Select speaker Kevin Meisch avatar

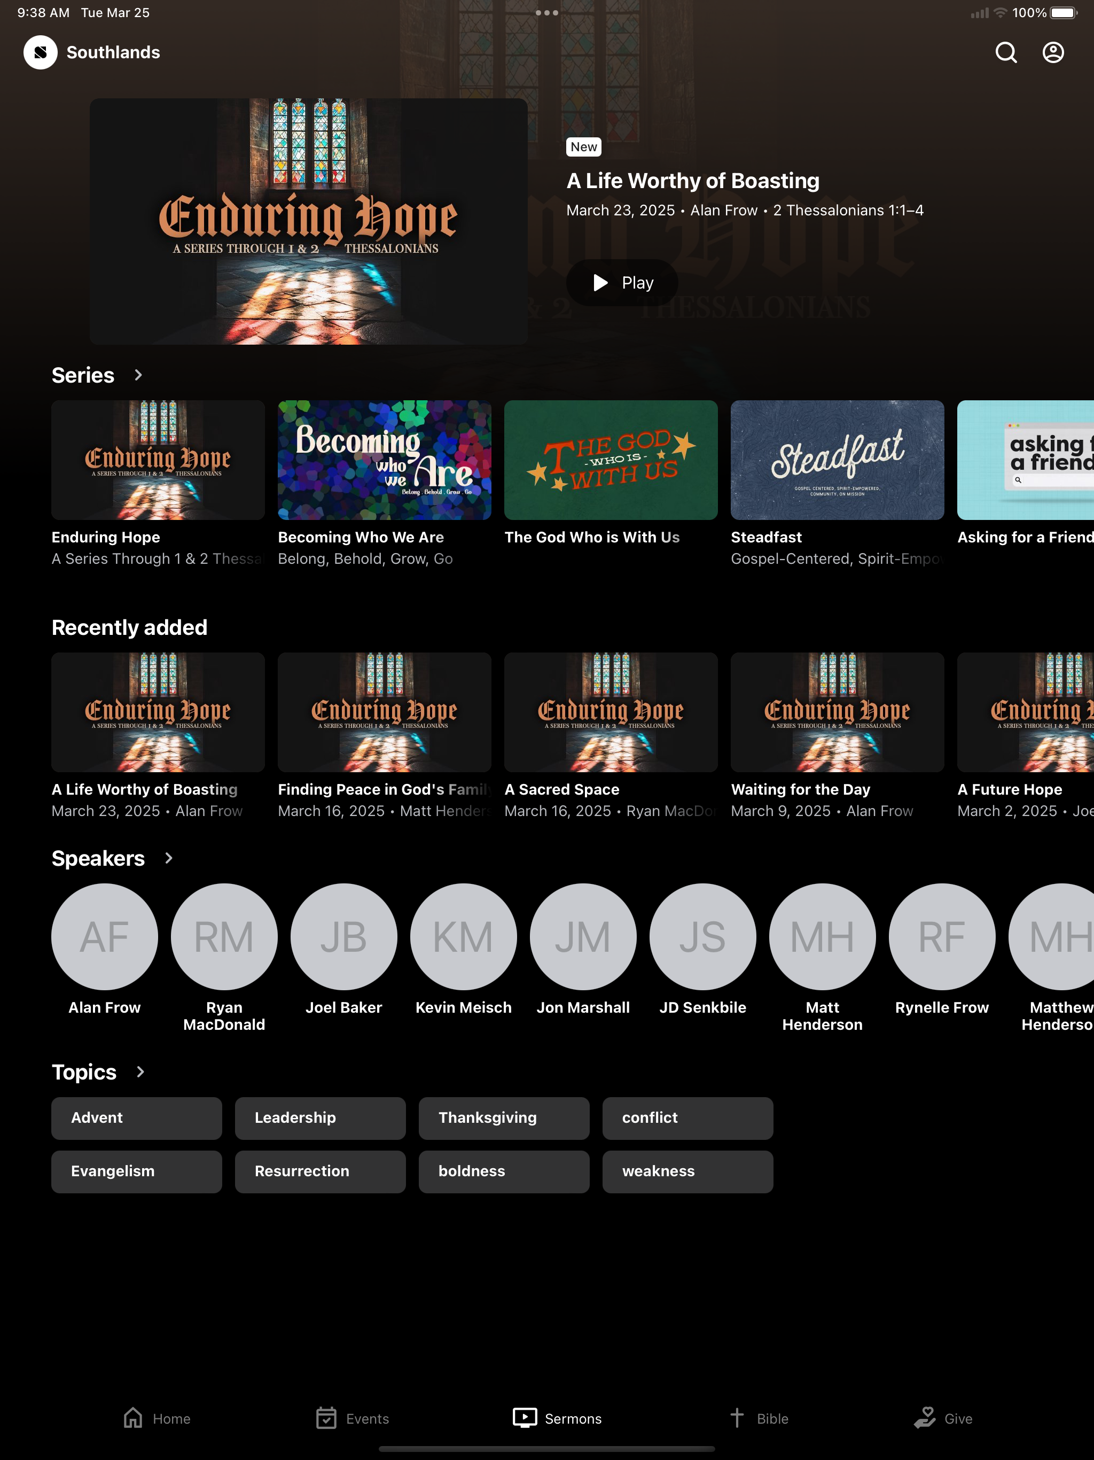pyautogui.click(x=464, y=937)
